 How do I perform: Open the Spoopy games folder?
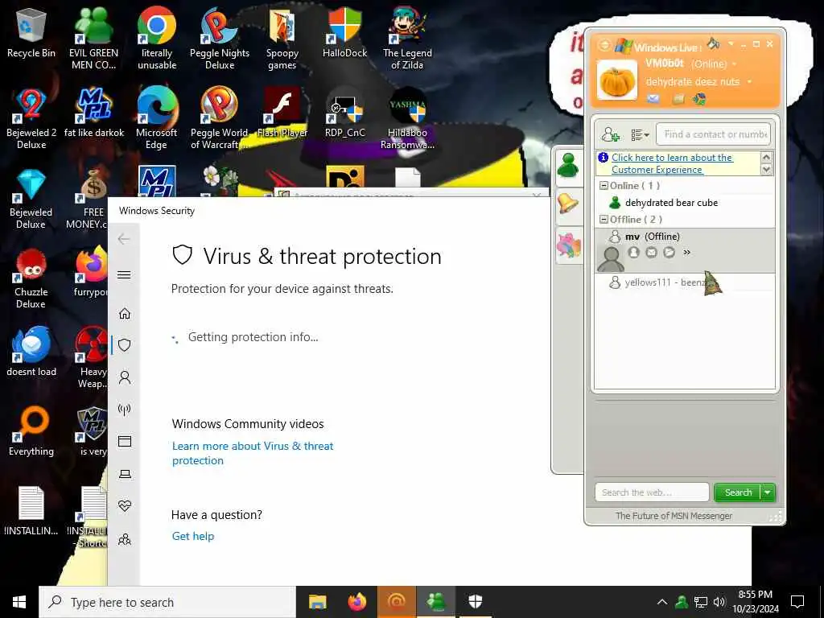pos(282,39)
